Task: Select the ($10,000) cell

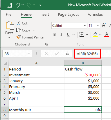Action: [83, 75]
